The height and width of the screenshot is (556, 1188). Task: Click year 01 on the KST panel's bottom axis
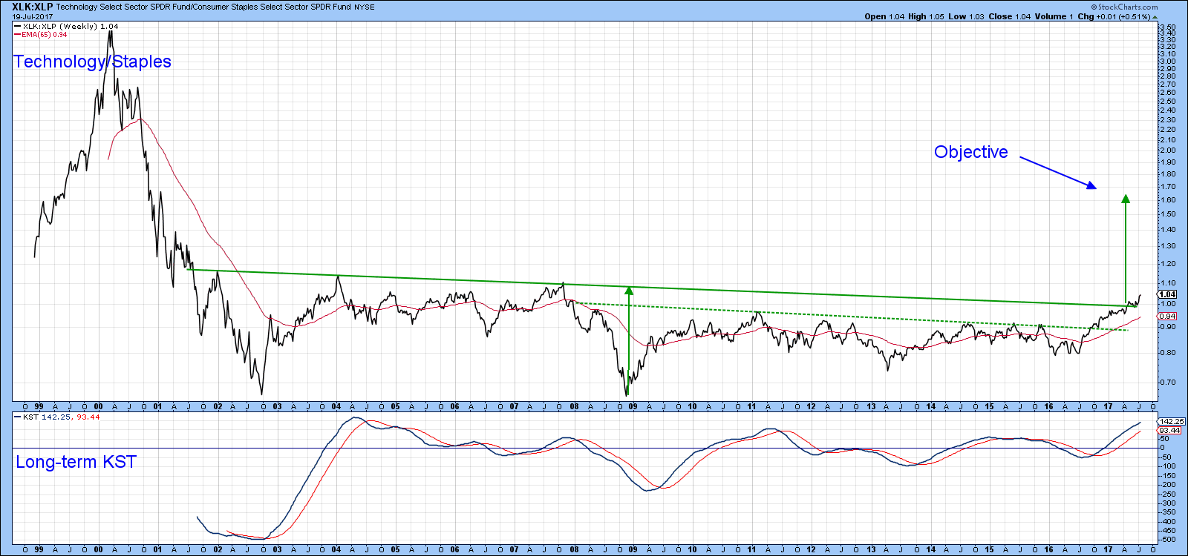[x=157, y=549]
